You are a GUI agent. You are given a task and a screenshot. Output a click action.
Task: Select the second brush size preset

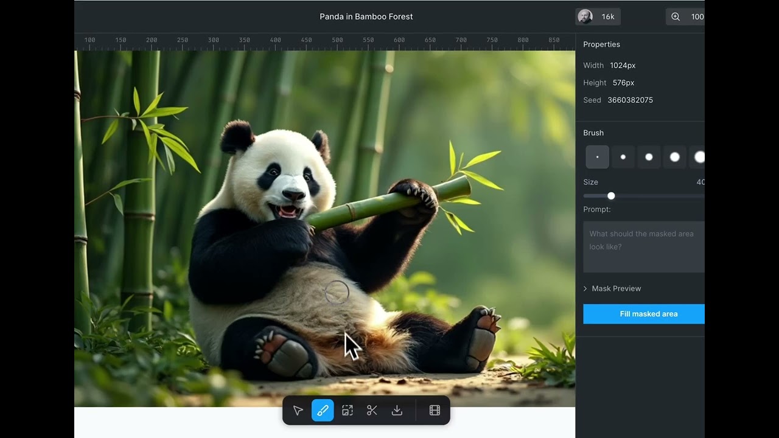coord(623,157)
